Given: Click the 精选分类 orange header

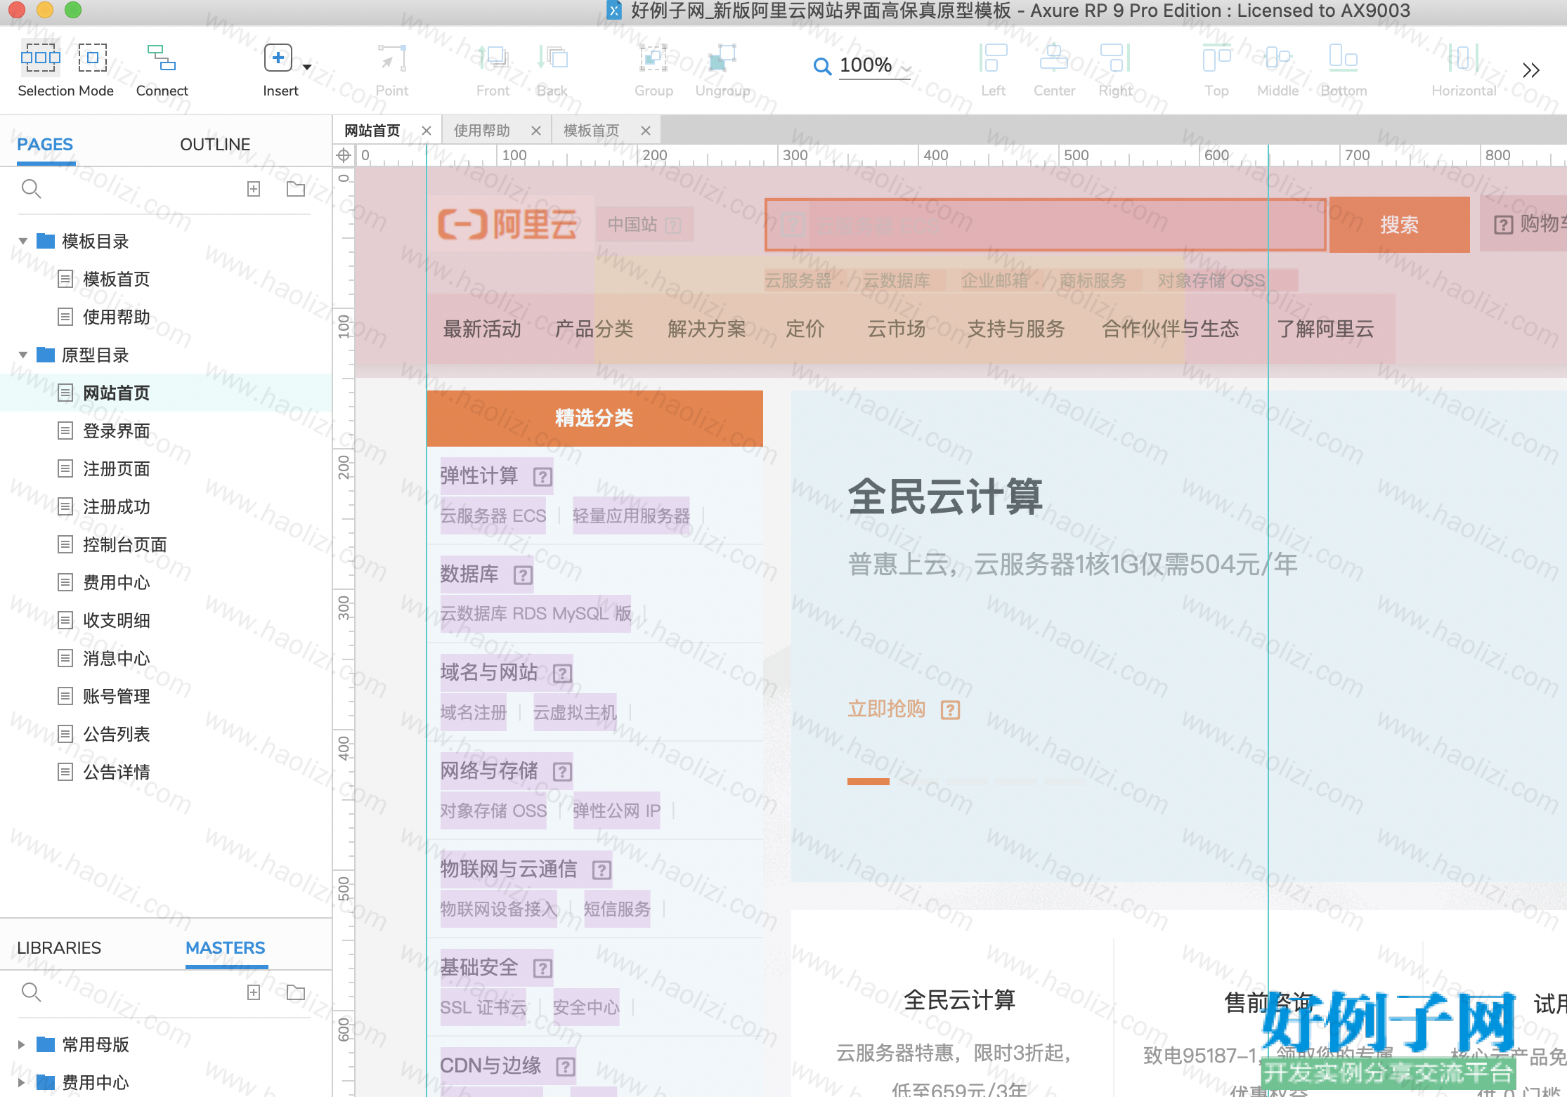Looking at the screenshot, I should 594,418.
